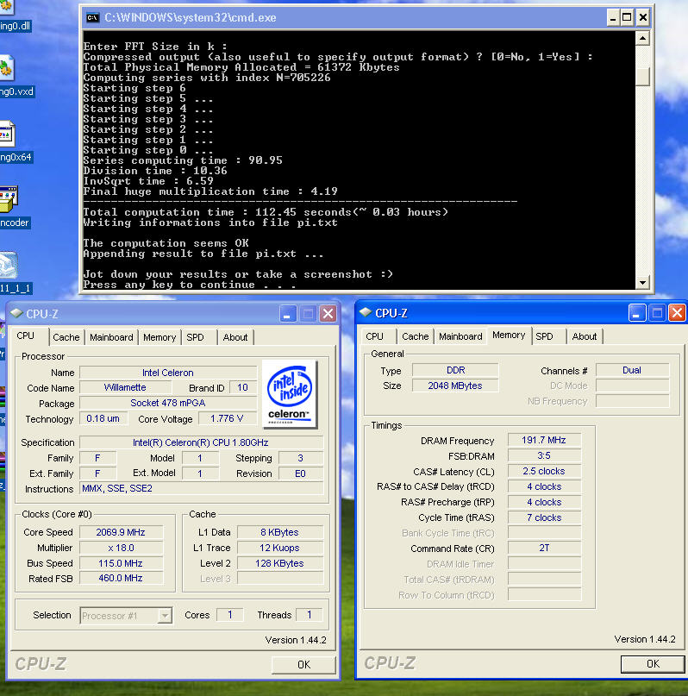Close the left CPU-Z window
Screen dimensions: 688x696
point(328,314)
